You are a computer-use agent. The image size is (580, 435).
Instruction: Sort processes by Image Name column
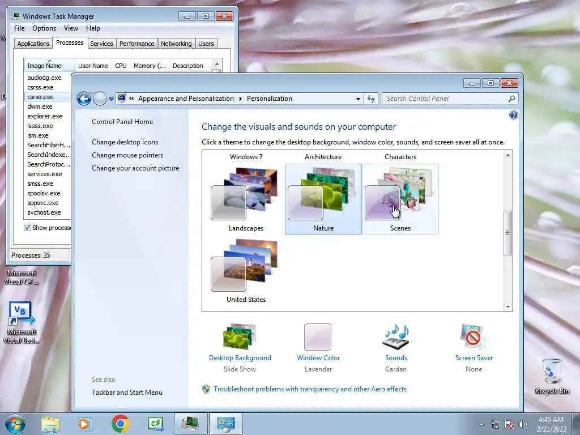pyautogui.click(x=49, y=66)
